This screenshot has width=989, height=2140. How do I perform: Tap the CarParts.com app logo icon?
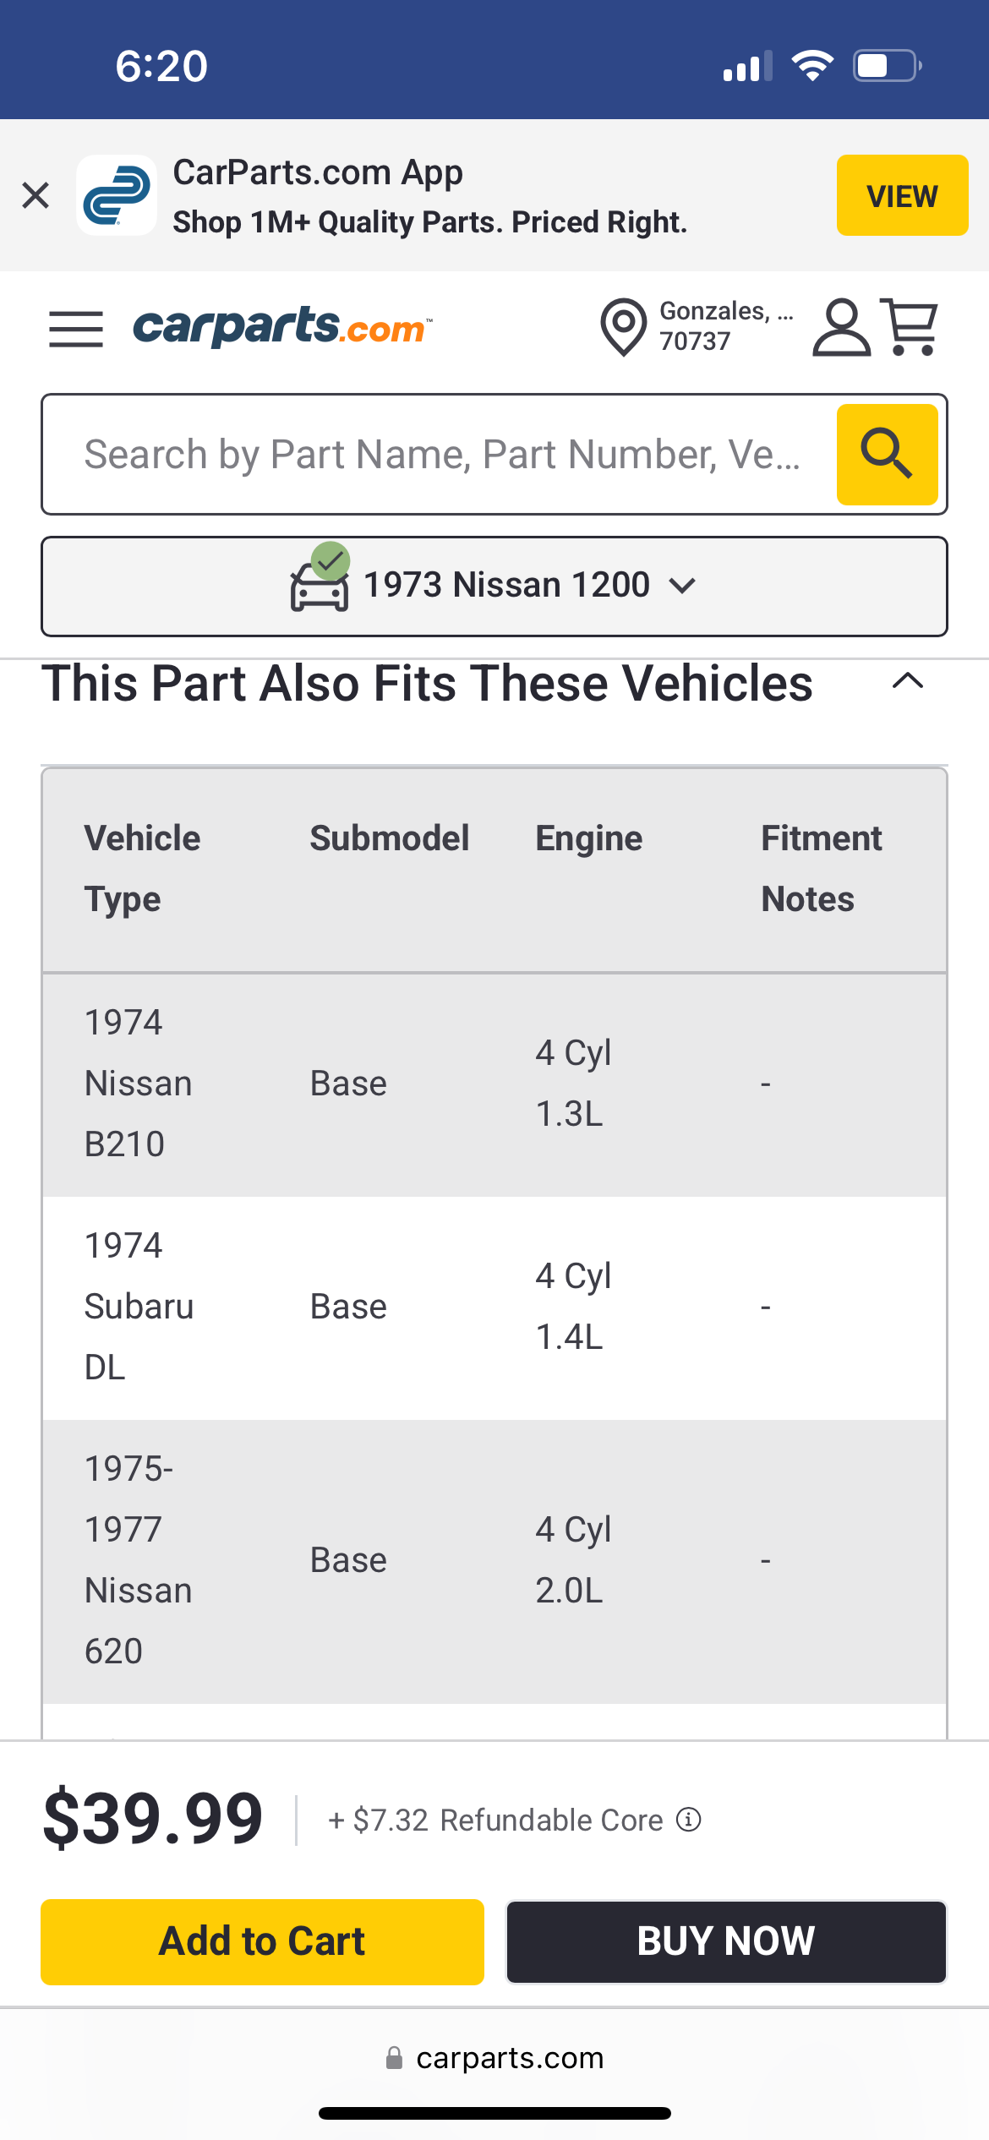pyautogui.click(x=117, y=195)
